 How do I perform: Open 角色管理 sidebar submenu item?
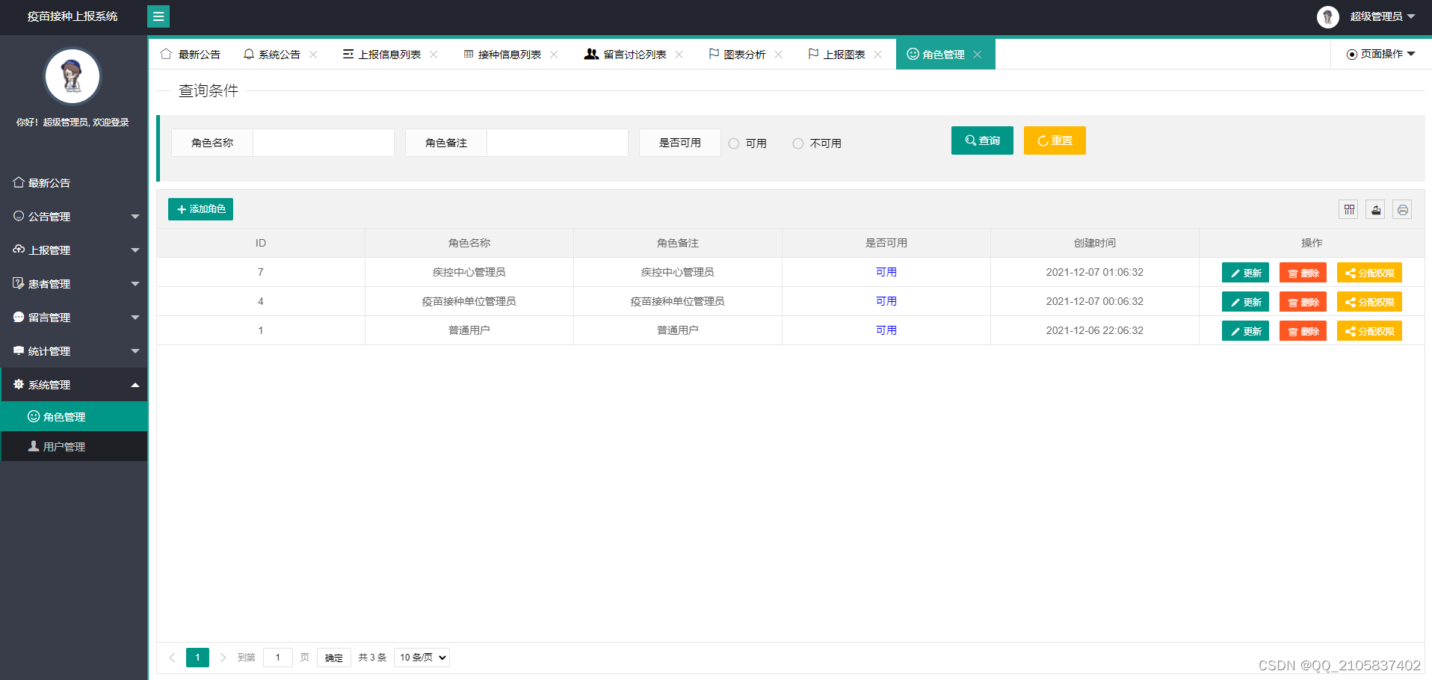point(74,417)
